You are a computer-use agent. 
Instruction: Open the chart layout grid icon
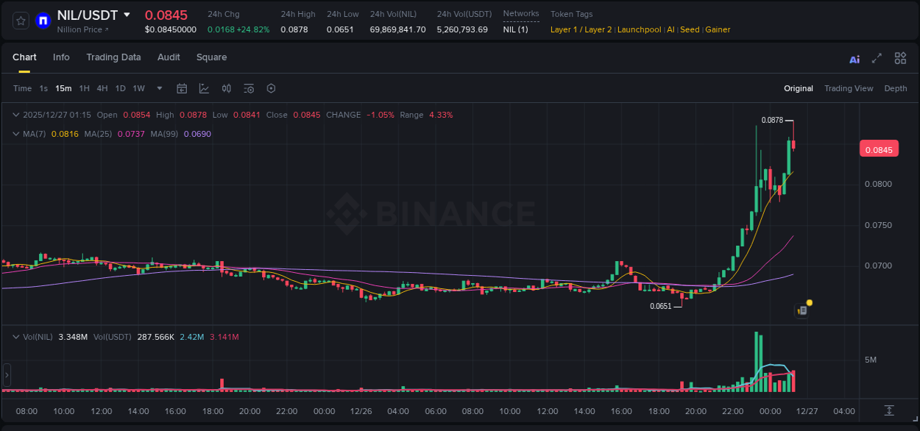[900, 59]
